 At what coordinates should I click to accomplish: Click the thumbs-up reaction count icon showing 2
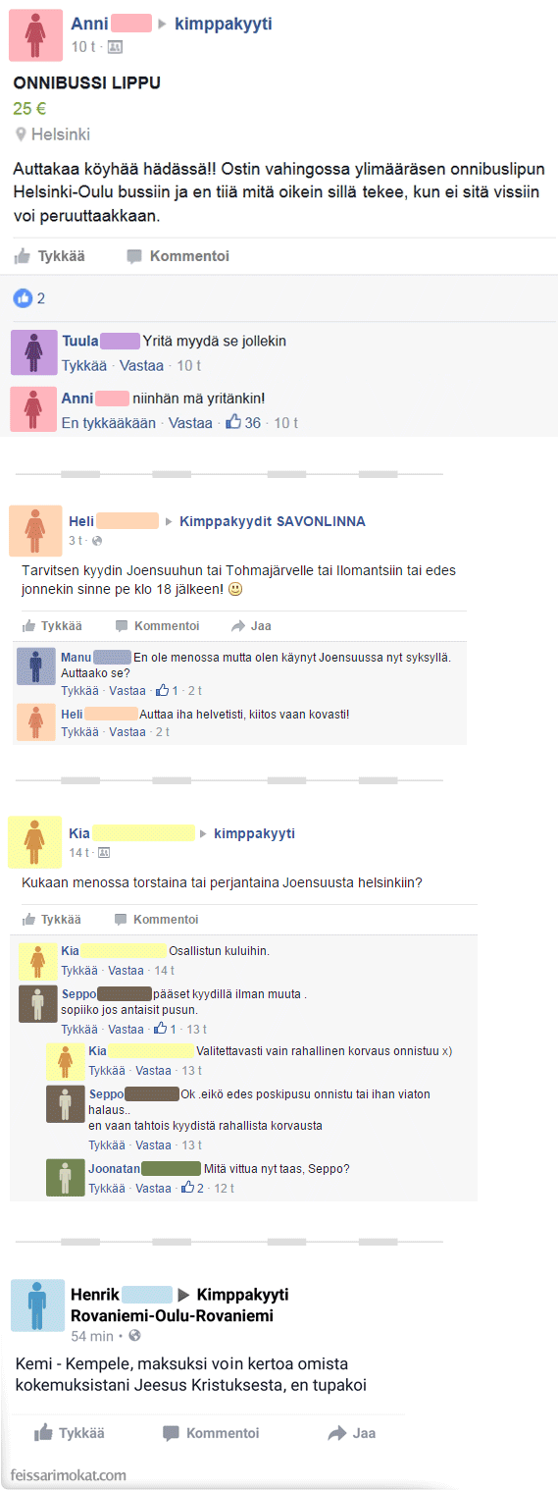[23, 298]
